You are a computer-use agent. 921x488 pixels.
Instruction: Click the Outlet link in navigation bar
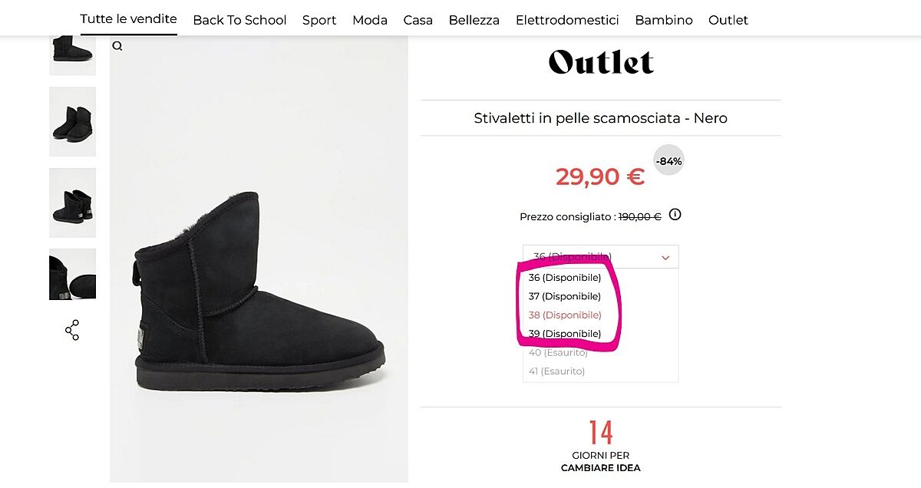(x=728, y=20)
